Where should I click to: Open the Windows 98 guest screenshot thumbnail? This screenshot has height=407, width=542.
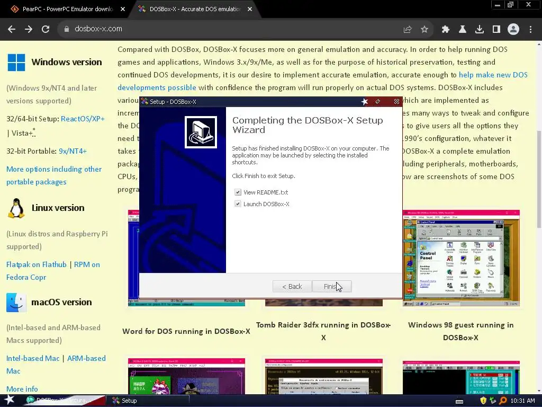click(x=461, y=258)
